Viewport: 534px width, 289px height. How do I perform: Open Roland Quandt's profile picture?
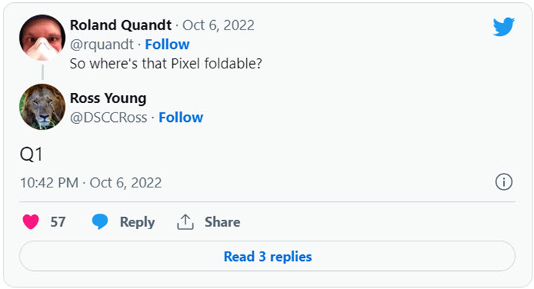pyautogui.click(x=42, y=37)
